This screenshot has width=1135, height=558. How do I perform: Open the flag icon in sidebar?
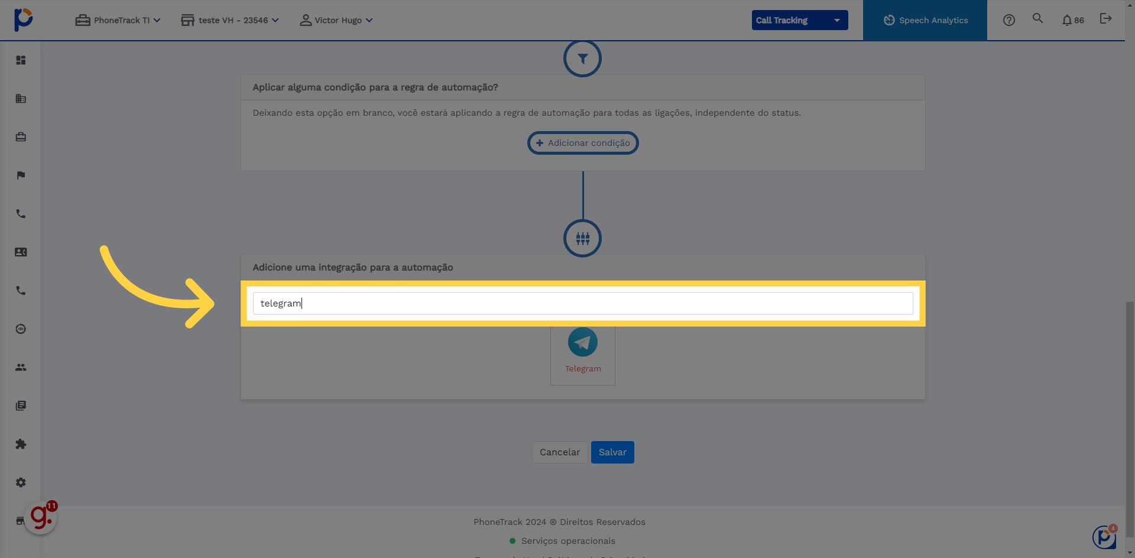coord(21,175)
